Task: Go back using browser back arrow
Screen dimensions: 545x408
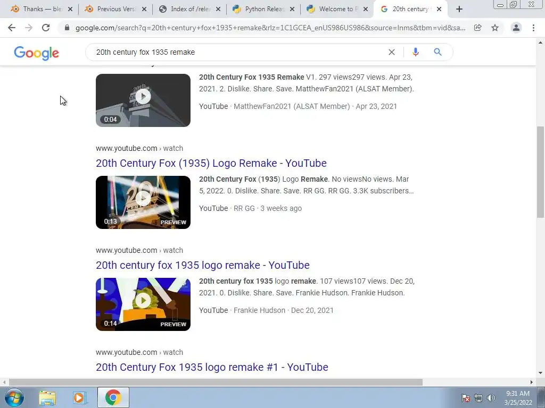Action: tap(12, 28)
